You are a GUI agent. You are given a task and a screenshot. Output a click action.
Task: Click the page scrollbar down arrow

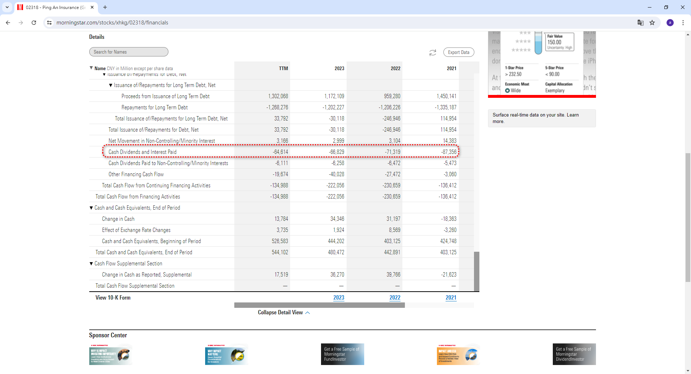(x=688, y=371)
